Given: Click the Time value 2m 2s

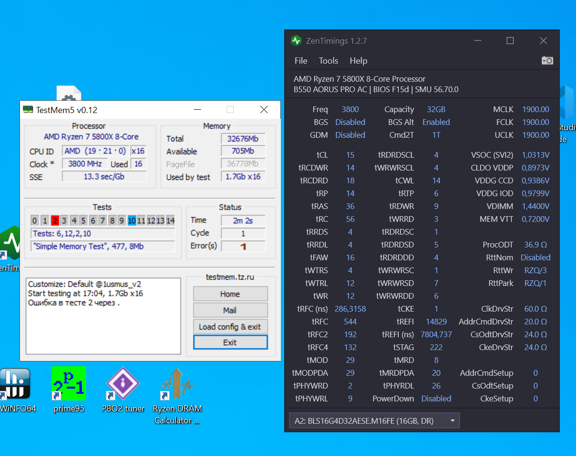Looking at the screenshot, I should point(243,220).
